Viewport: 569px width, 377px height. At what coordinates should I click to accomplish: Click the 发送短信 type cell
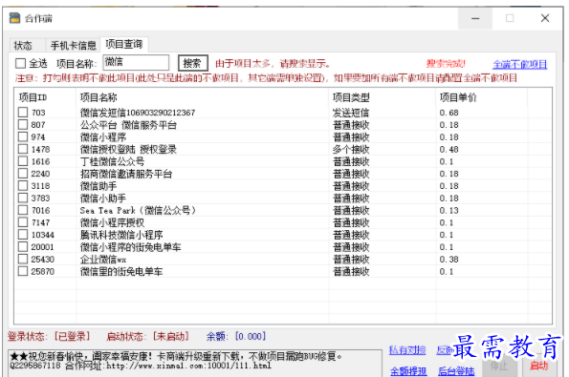[351, 113]
